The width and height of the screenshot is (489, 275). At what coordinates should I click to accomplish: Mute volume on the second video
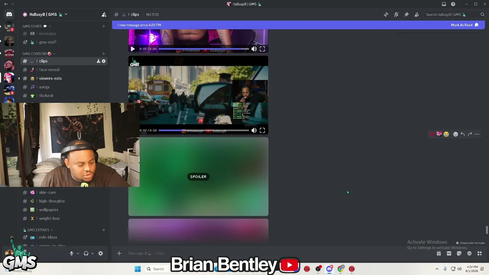click(x=254, y=131)
